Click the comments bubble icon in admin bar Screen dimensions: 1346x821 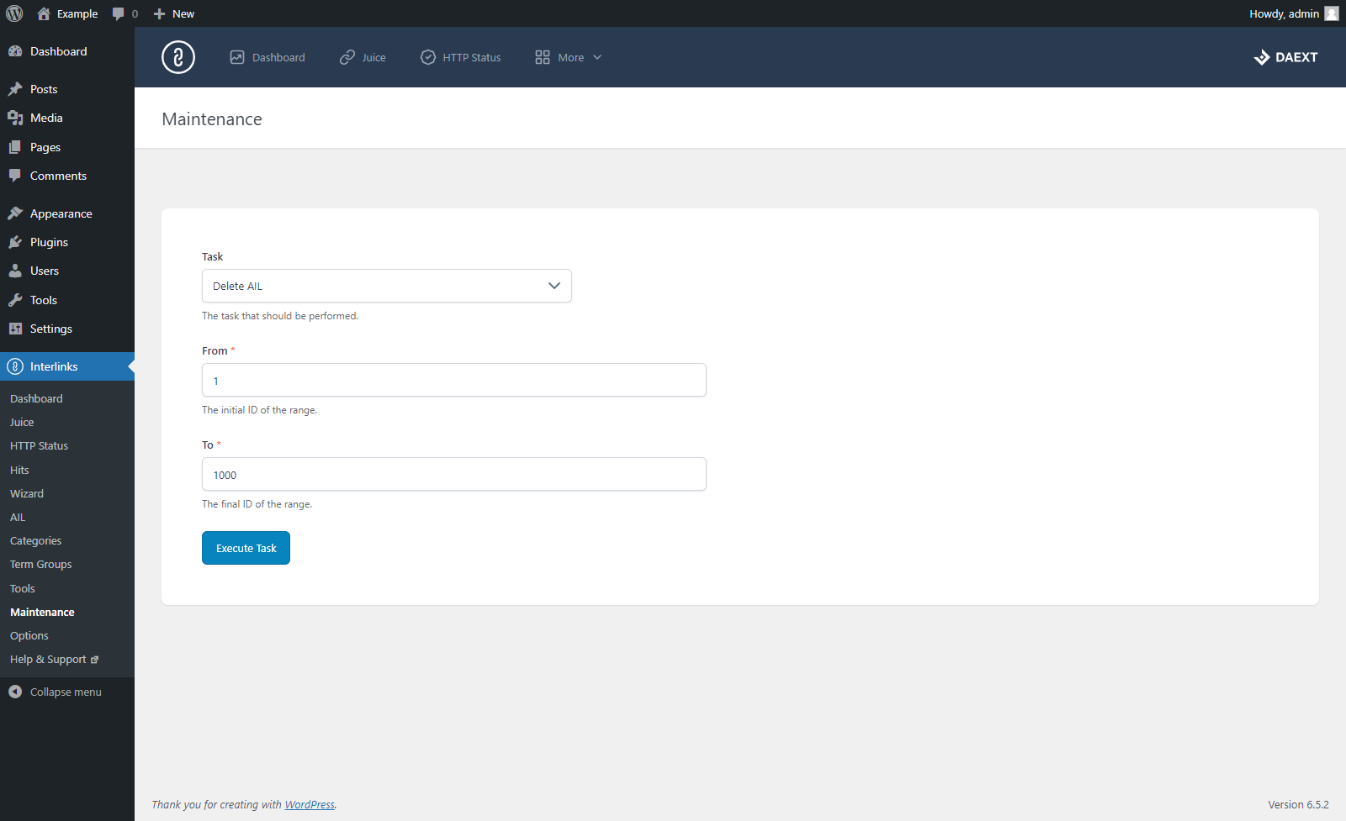(119, 13)
